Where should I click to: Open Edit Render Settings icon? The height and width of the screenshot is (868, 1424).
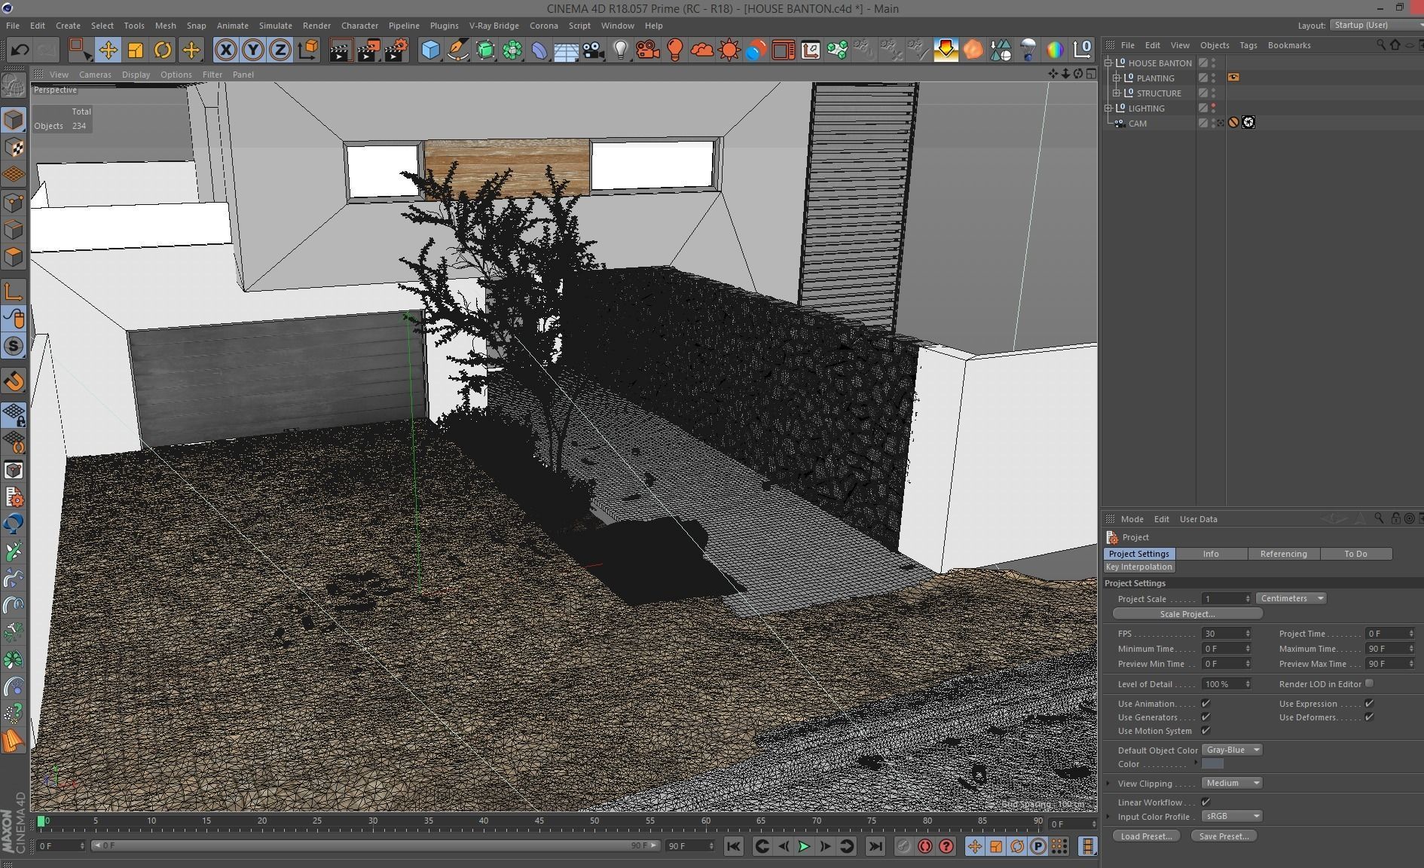396,50
